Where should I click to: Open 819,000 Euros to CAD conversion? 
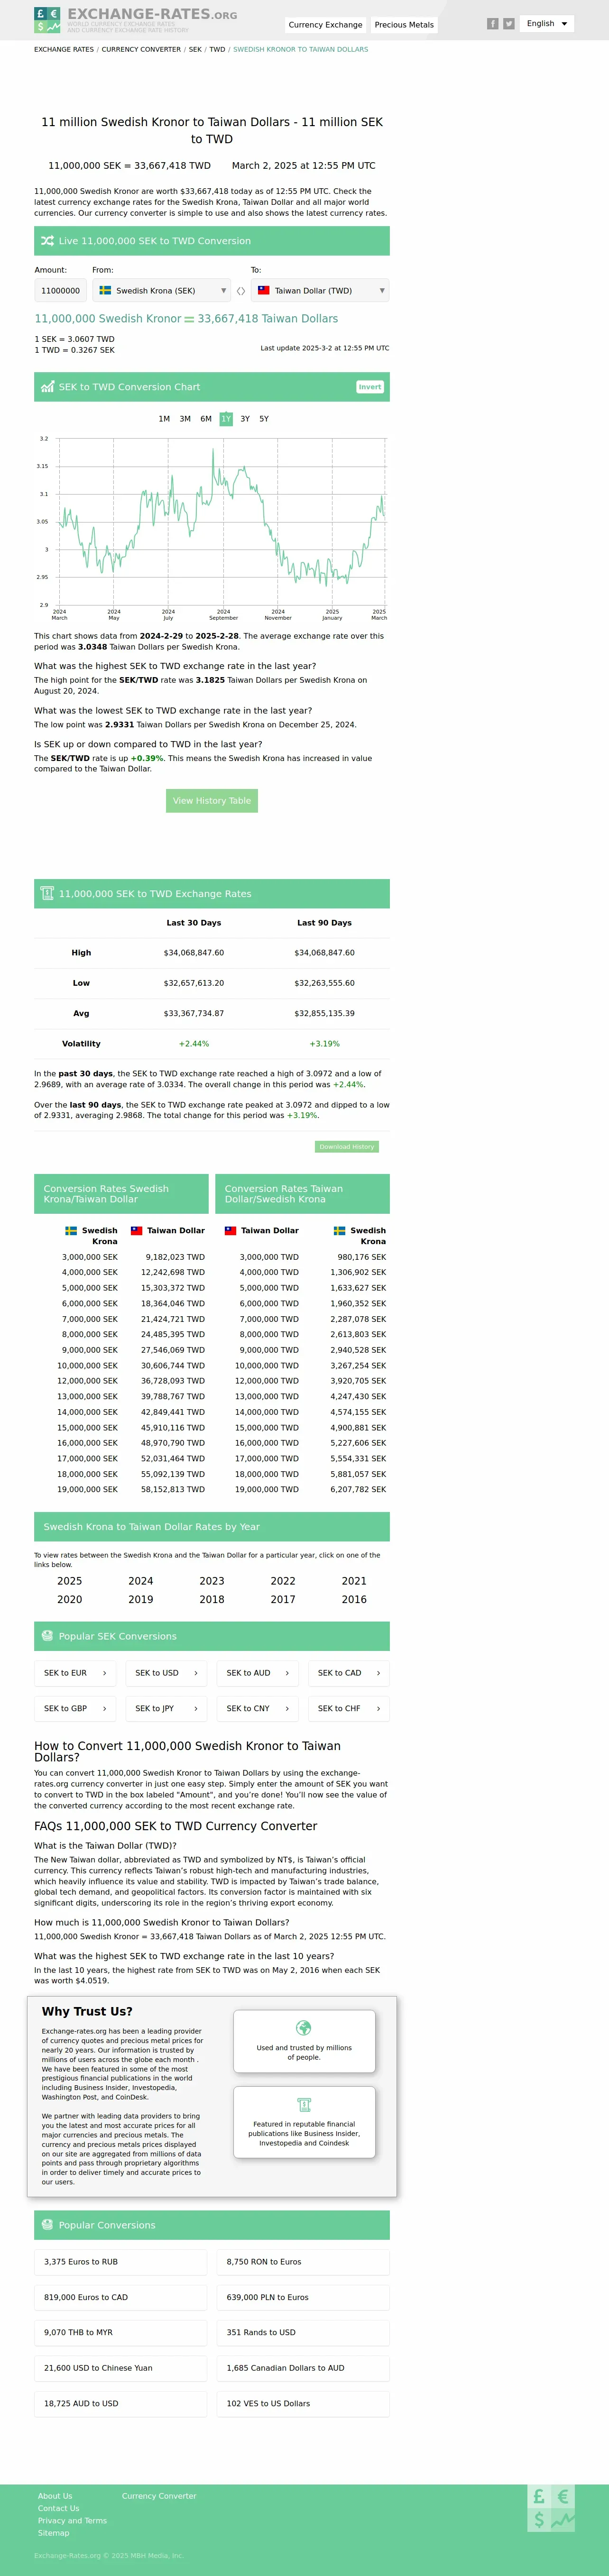[121, 2297]
